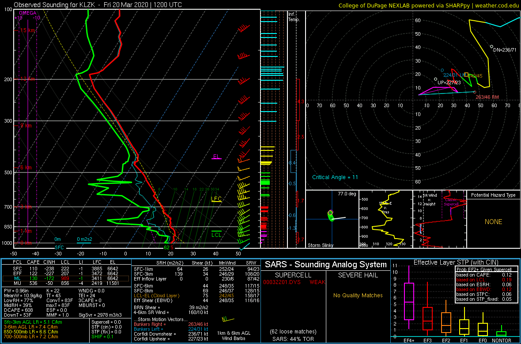This screenshot has width=521, height=344.
Task: Select the 15 km height marker
Action: coord(27,30)
